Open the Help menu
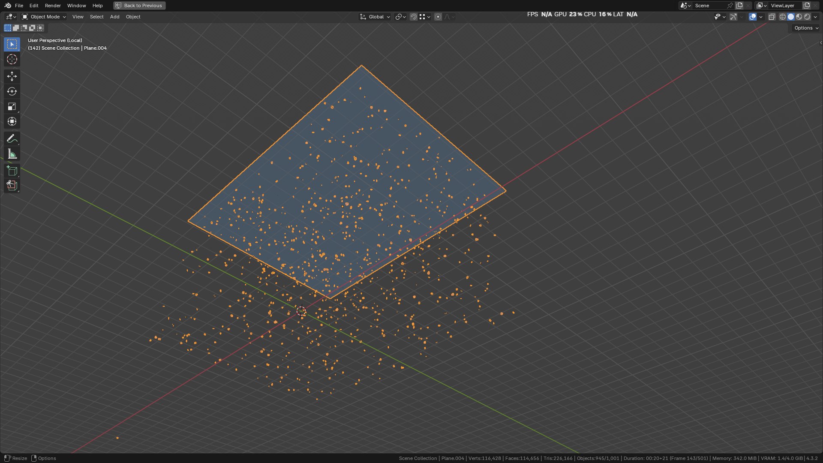Viewport: 823px width, 463px height. point(98,6)
